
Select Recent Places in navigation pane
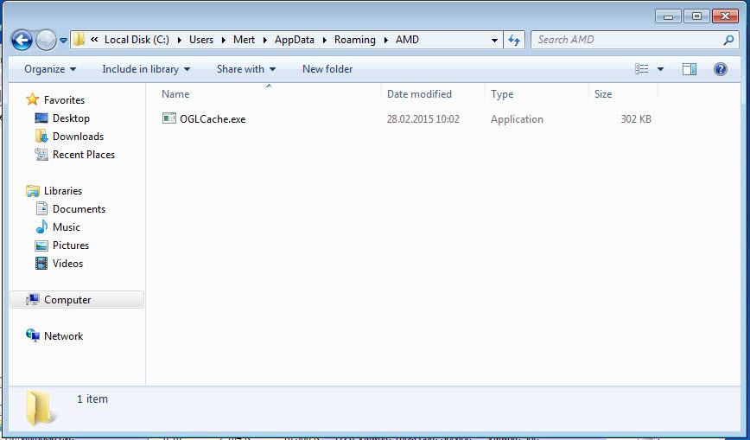[x=83, y=155]
